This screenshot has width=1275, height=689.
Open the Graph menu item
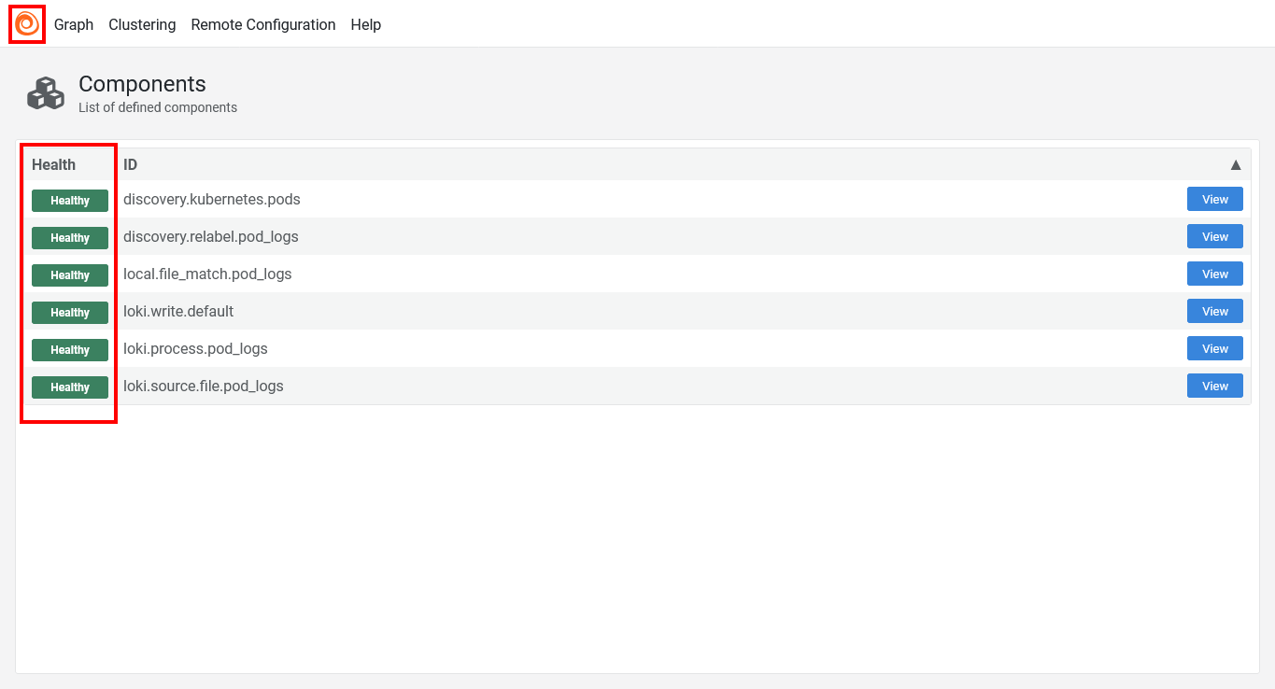pyautogui.click(x=74, y=25)
